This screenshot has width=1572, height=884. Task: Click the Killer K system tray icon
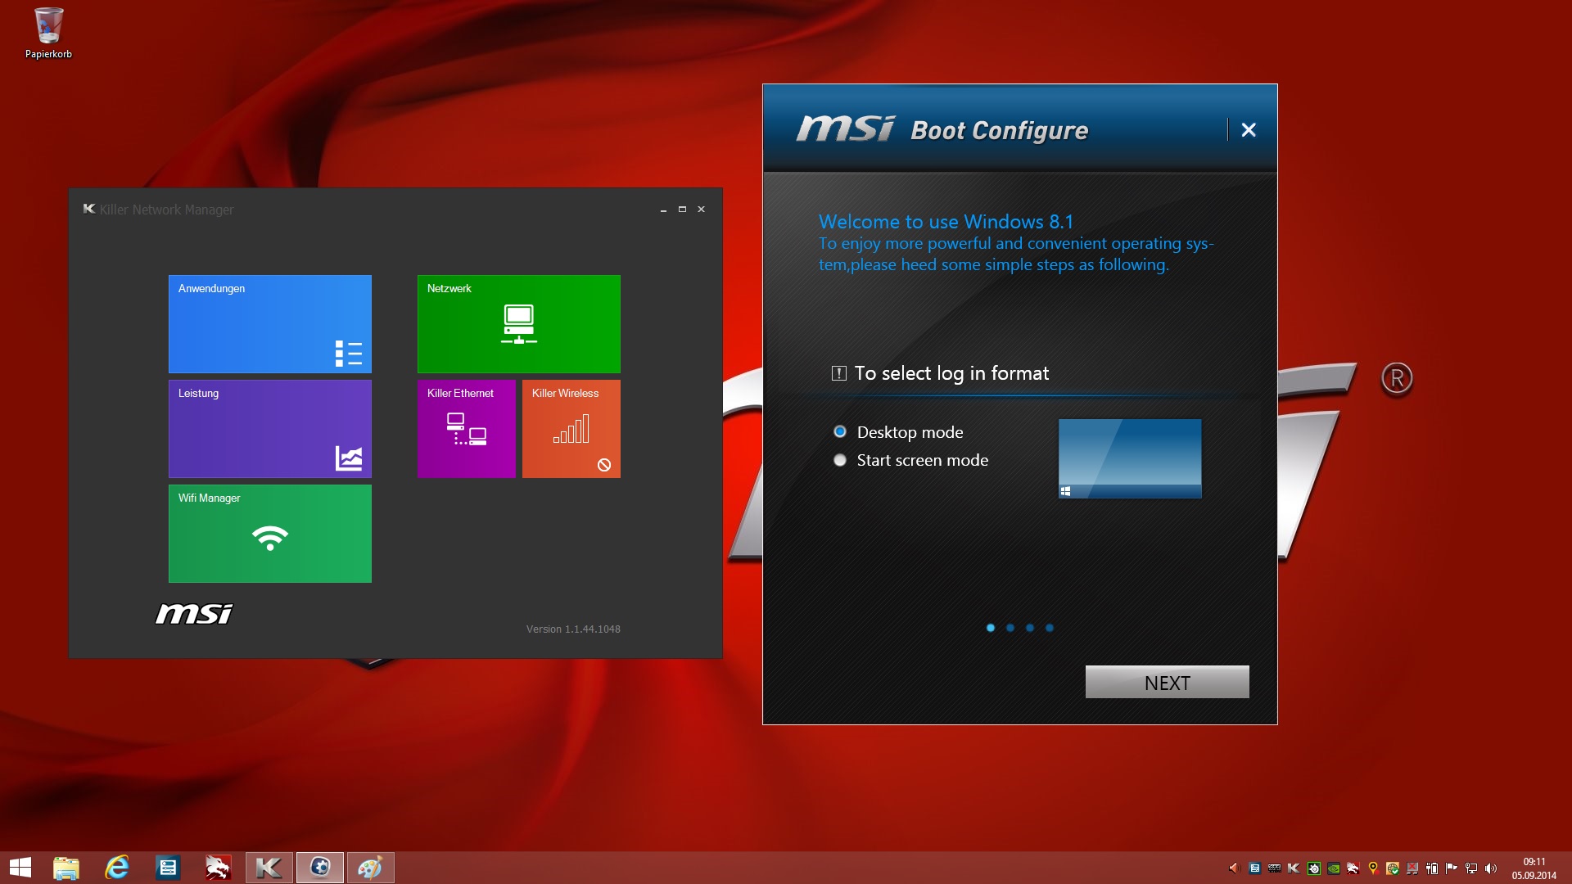pos(1294,868)
